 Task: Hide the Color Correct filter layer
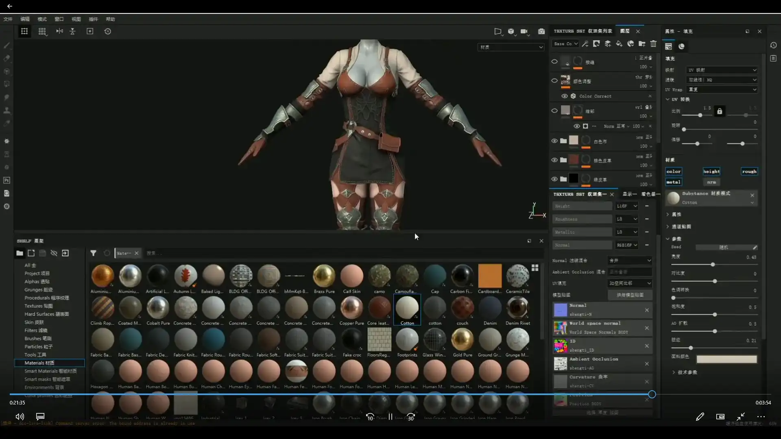[x=564, y=96]
